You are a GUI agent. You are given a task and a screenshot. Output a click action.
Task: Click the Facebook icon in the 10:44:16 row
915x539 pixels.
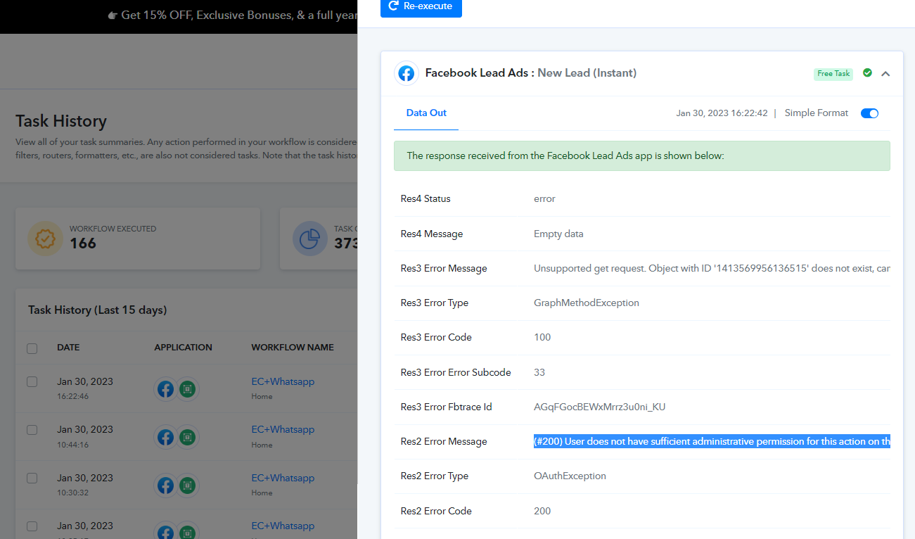(165, 437)
